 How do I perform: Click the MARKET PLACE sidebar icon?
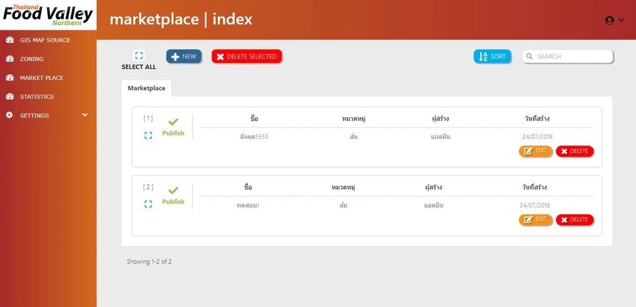(x=10, y=78)
